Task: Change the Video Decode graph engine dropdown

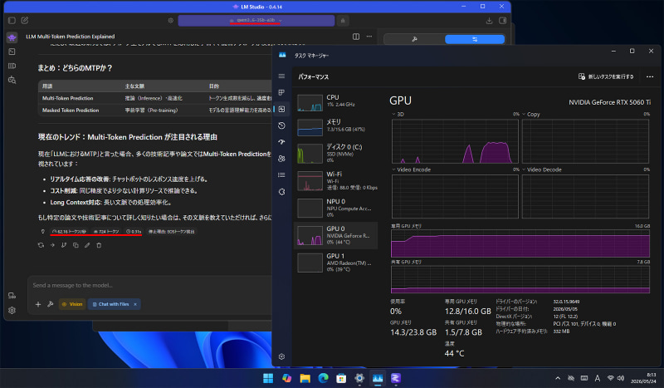Action: click(x=542, y=169)
